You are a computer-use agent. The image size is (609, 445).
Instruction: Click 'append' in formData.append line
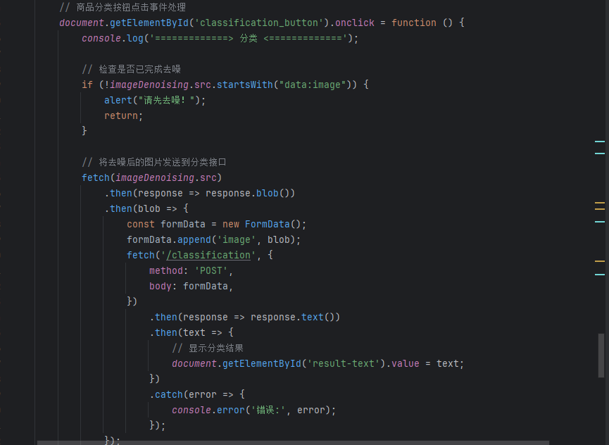194,239
